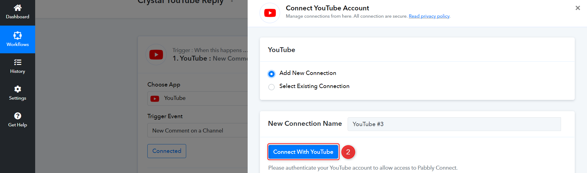This screenshot has width=587, height=173.
Task: Open the Workflows puzzle icon
Action: (18, 35)
